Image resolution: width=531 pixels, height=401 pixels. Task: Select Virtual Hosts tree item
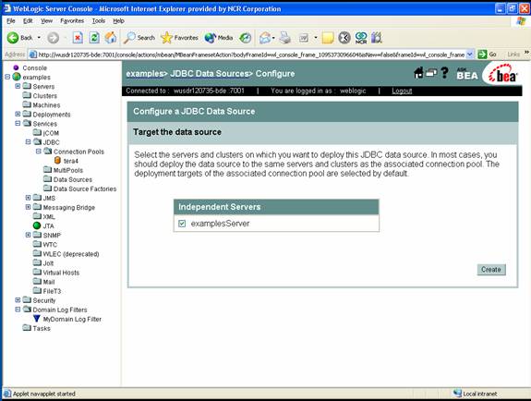point(61,273)
